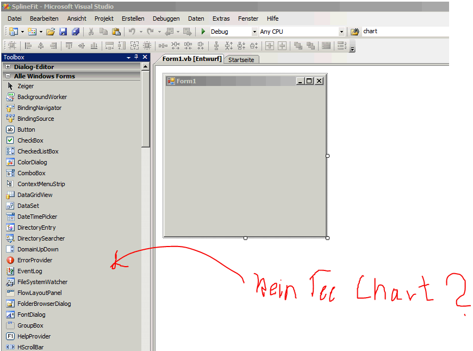Click the Navigate Backward icon
This screenshot has height=351, width=473.
[169, 32]
